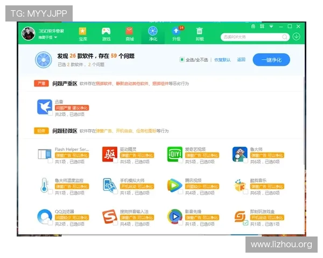Click the 问题轻微区 section heading

tap(65, 131)
